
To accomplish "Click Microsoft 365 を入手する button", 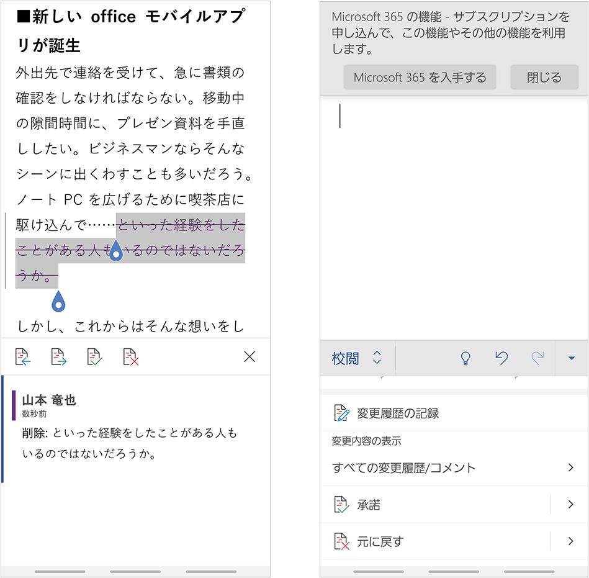I will click(420, 77).
